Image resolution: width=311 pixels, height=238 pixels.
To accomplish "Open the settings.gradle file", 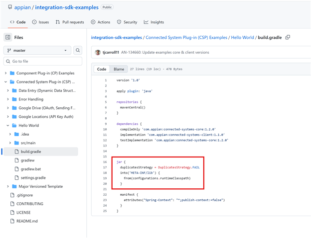I will click(x=33, y=178).
